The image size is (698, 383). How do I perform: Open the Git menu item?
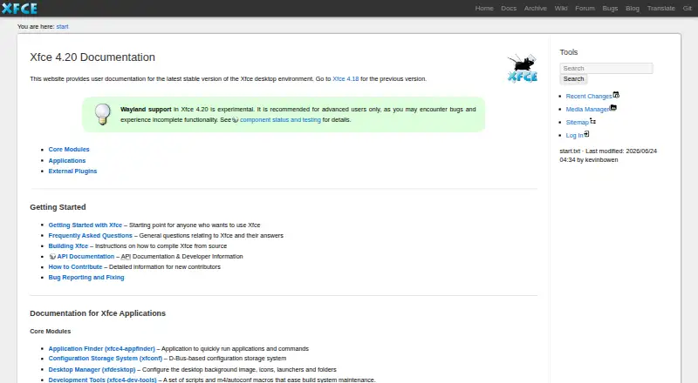tap(688, 9)
